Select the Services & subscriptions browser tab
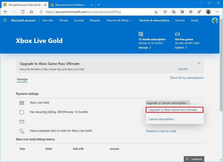This screenshot has width=223, height=162. tap(25, 5)
